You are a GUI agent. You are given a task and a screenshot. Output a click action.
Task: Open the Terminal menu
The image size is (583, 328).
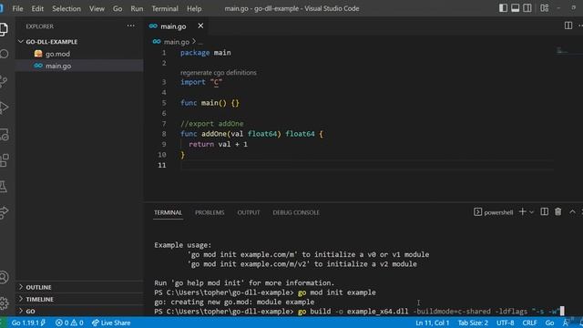165,8
